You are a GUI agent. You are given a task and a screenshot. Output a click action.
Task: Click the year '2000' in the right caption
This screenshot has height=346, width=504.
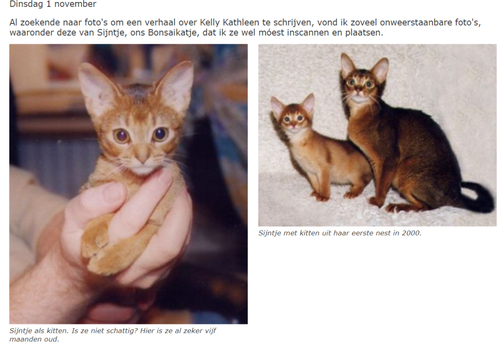click(411, 233)
